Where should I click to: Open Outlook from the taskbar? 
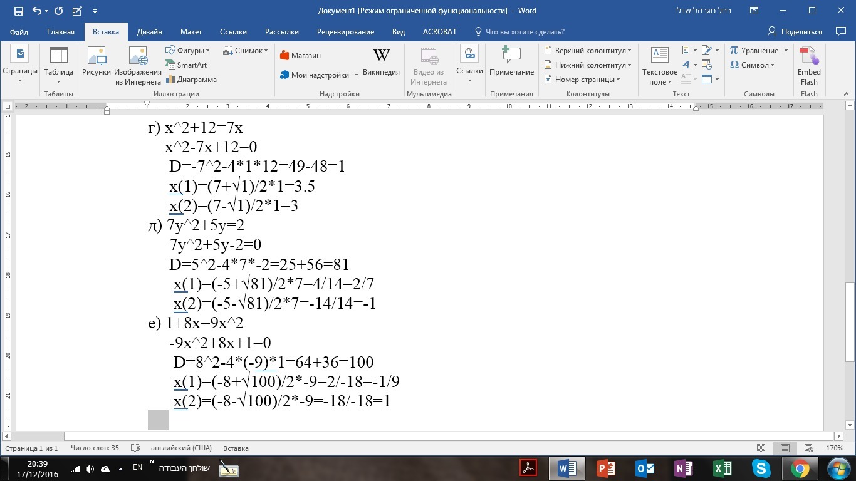(x=645, y=468)
